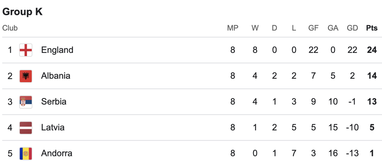Viewport: 382px width, 165px height.
Task: Click the GD column header
Action: click(x=352, y=28)
